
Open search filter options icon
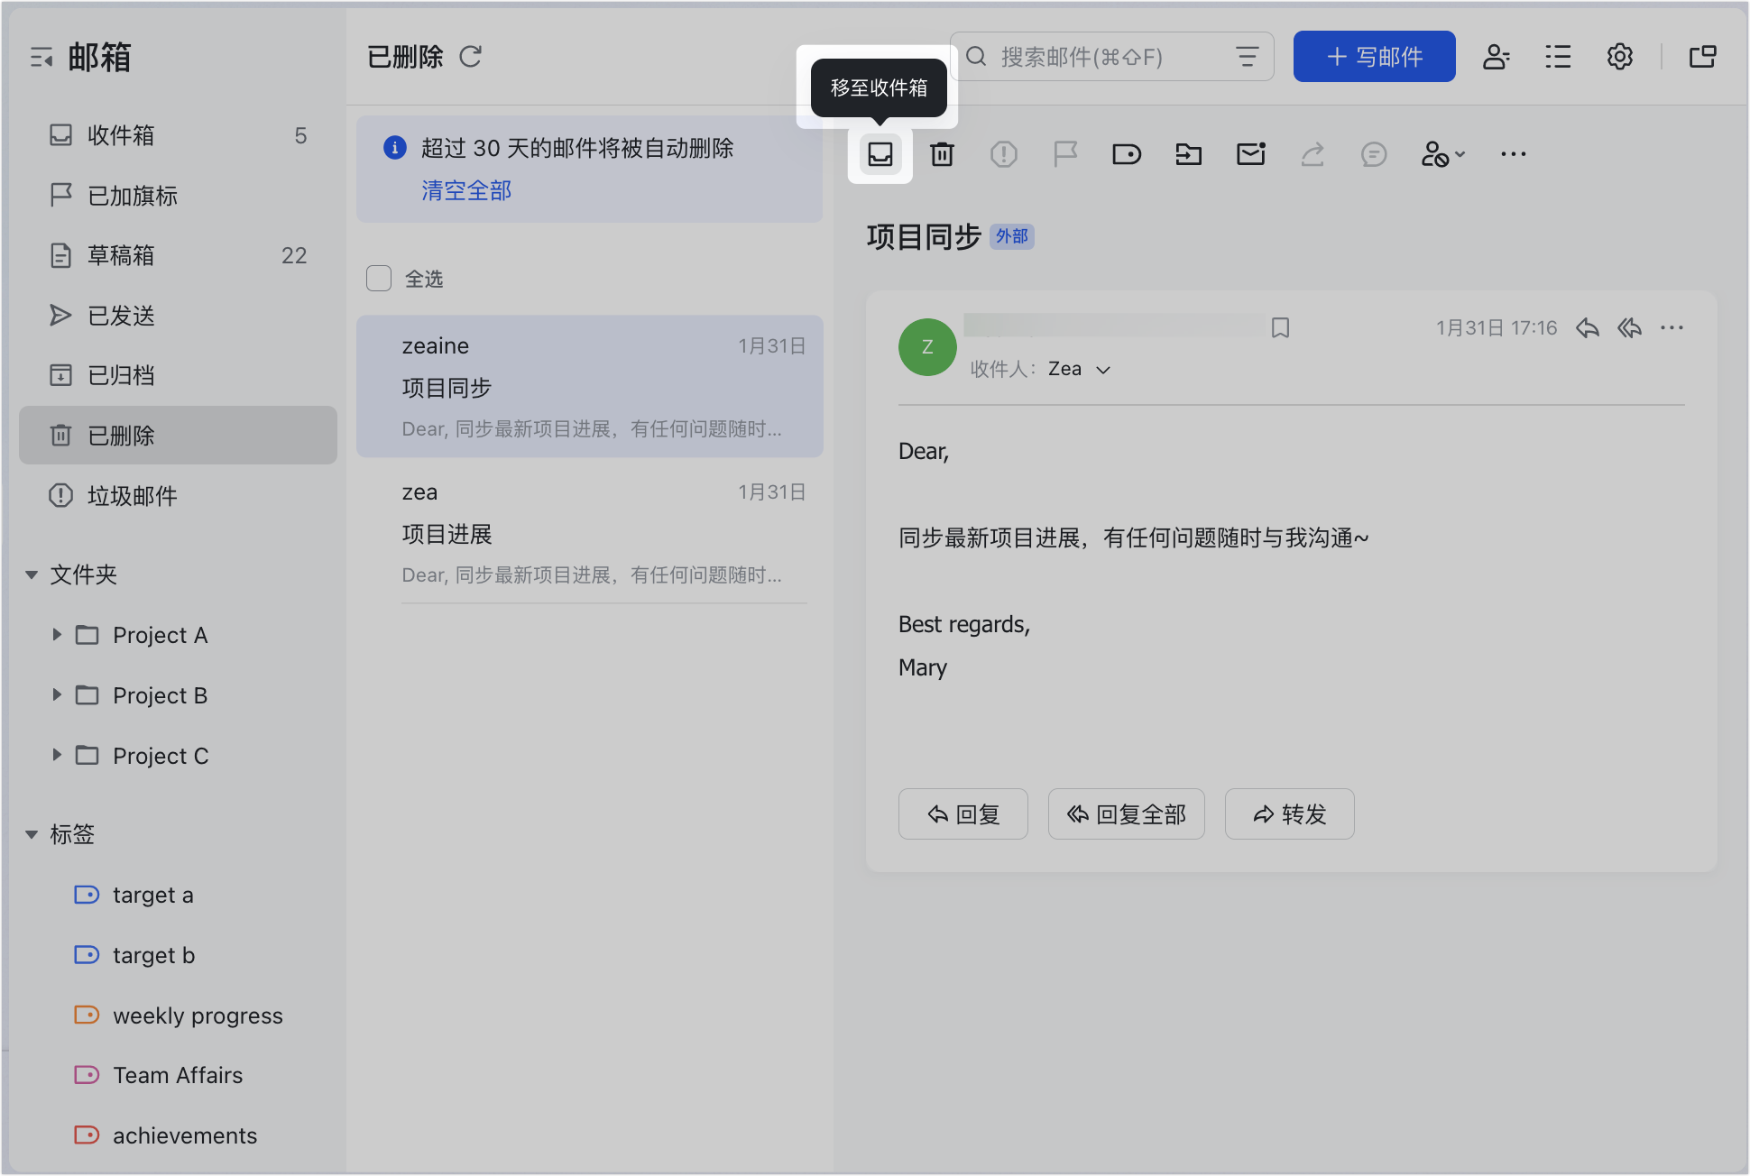click(1248, 57)
